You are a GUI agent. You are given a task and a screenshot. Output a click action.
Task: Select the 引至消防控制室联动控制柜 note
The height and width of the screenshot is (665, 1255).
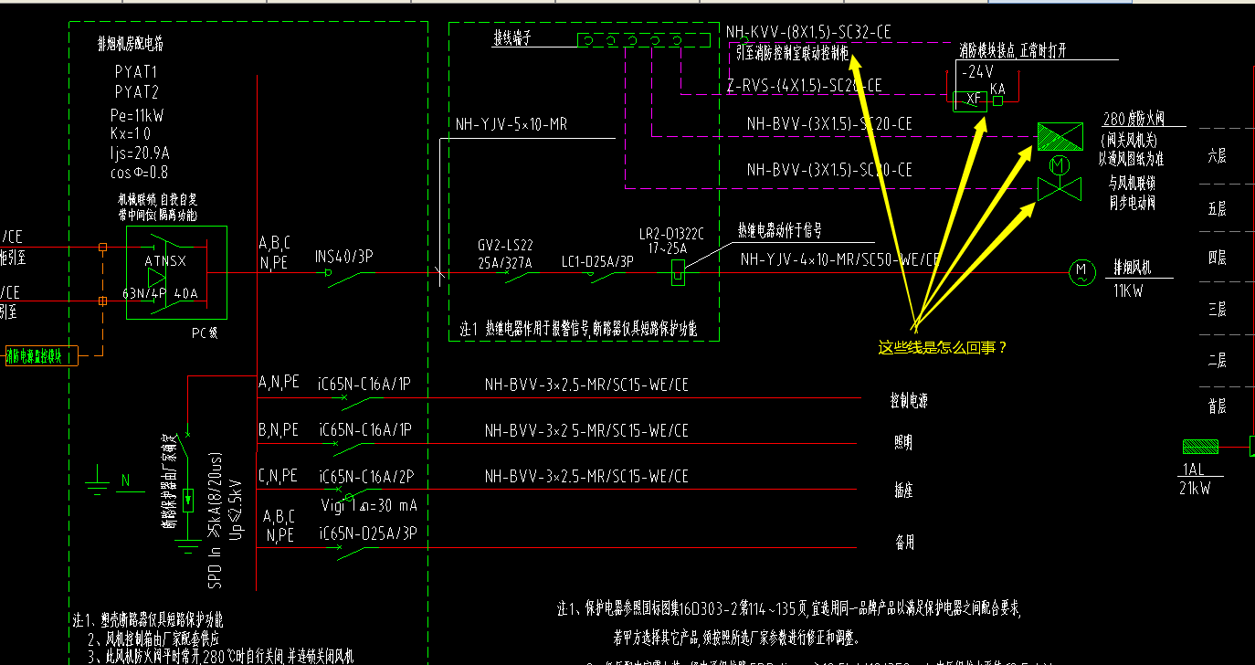792,53
